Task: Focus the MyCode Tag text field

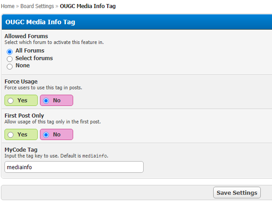Action: tap(74, 167)
